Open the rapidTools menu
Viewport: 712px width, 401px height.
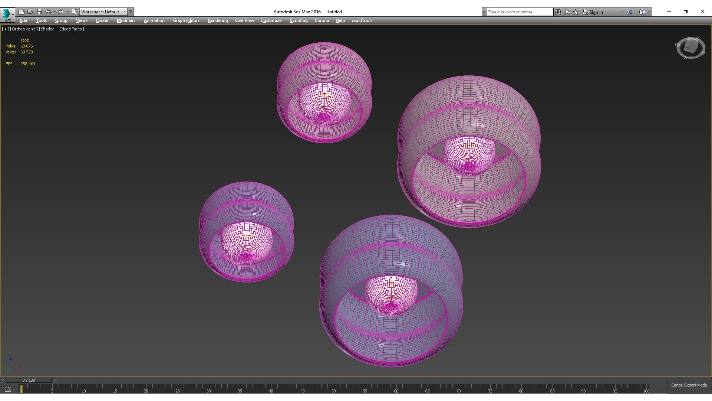coord(362,20)
